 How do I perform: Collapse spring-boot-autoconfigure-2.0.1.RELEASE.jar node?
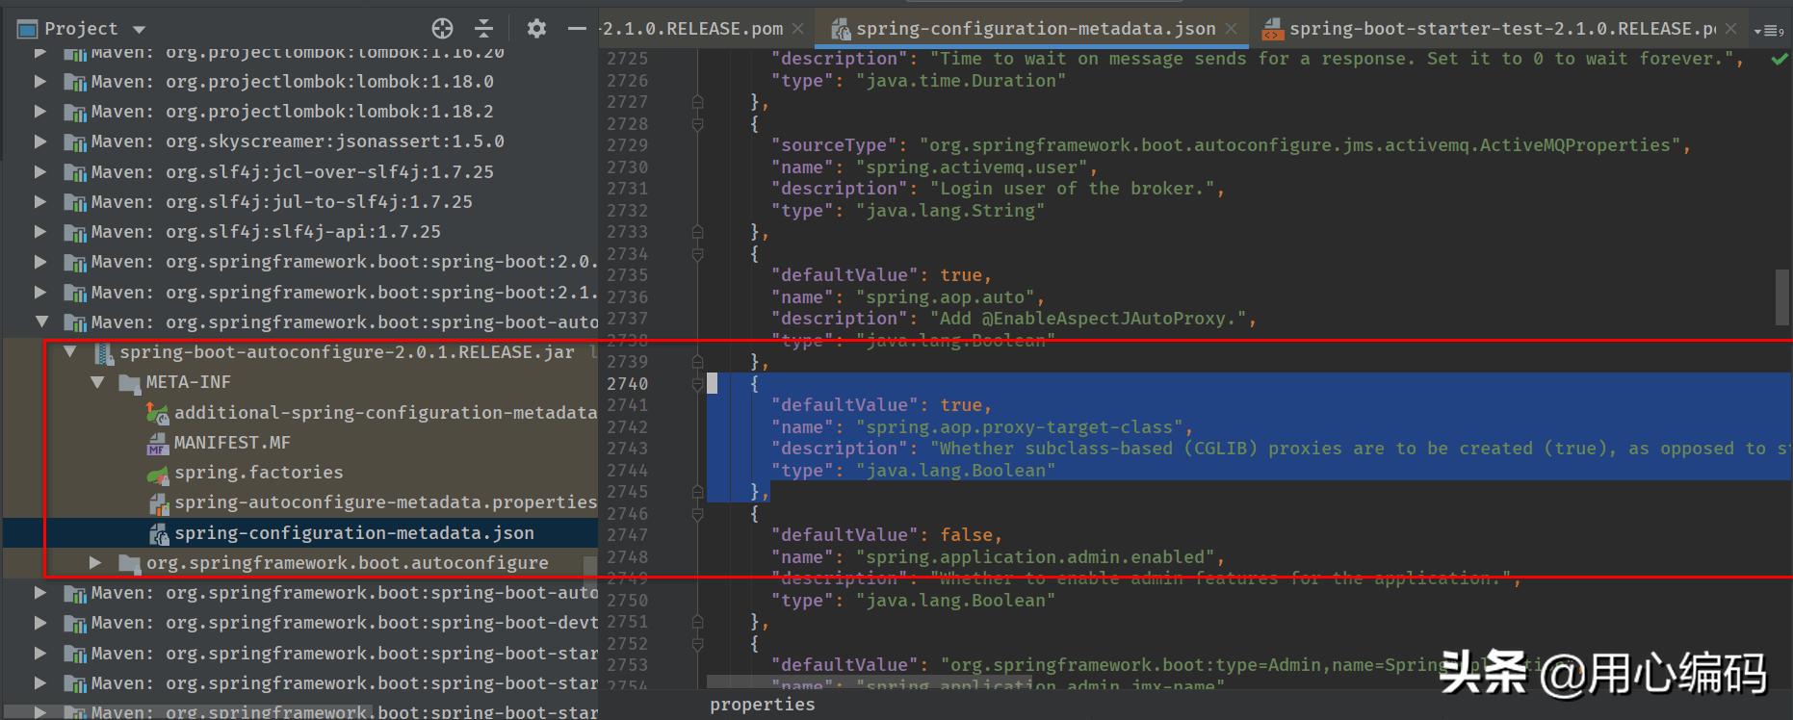pyautogui.click(x=69, y=352)
